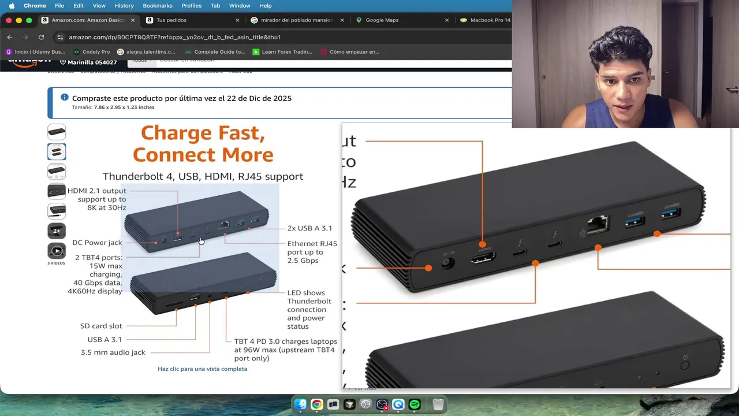
Task: Click the 'SD card slot' label
Action: (x=101, y=326)
